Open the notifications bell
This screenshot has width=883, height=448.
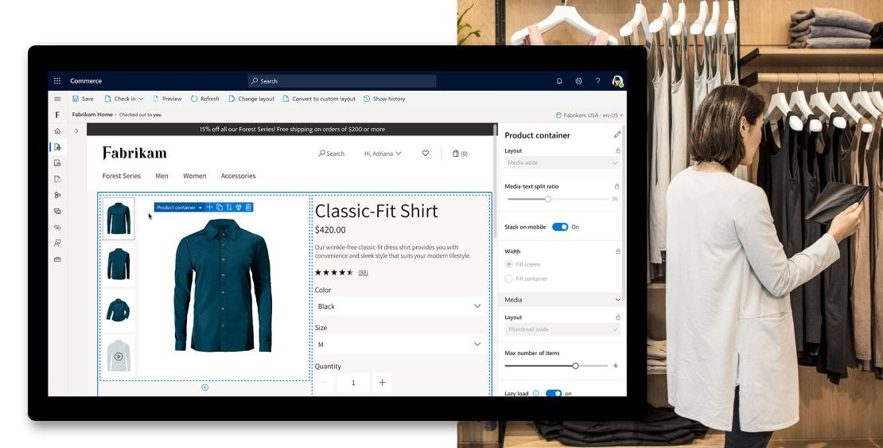pos(559,81)
